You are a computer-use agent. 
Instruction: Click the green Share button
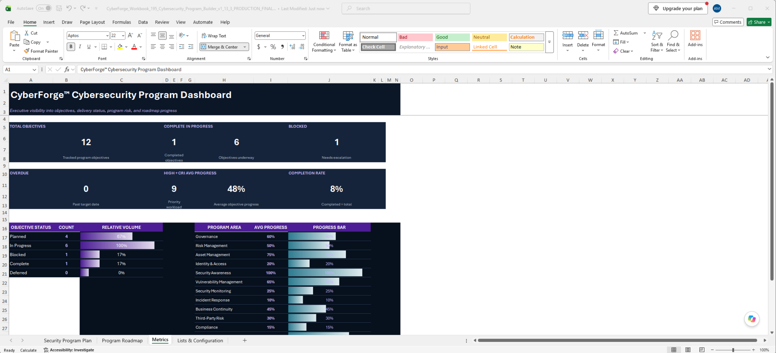pos(759,22)
